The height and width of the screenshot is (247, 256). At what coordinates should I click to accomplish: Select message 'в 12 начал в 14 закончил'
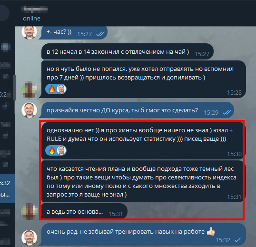(x=128, y=51)
